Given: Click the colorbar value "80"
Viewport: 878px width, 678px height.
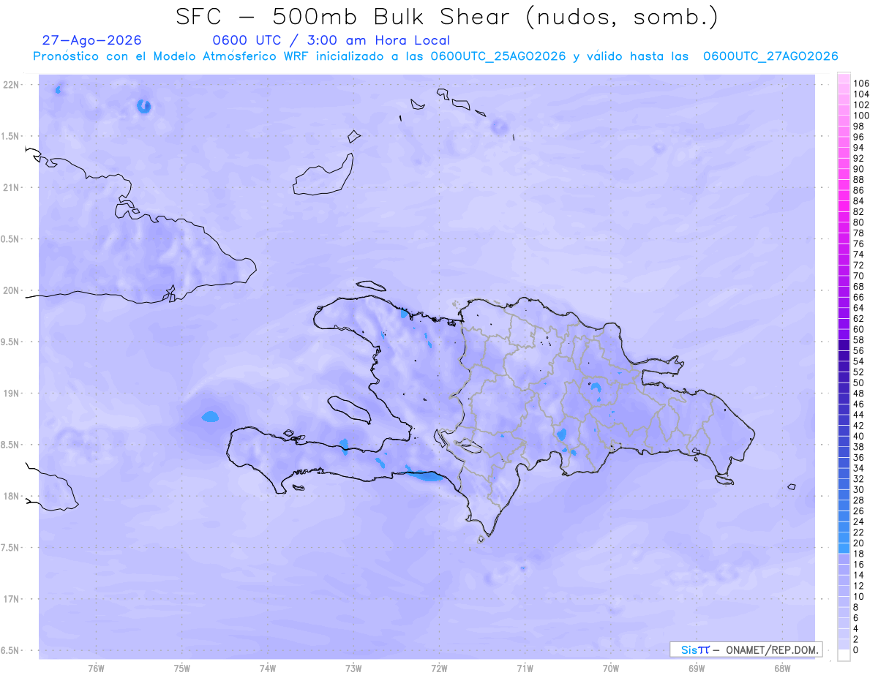Looking at the screenshot, I should click(858, 222).
